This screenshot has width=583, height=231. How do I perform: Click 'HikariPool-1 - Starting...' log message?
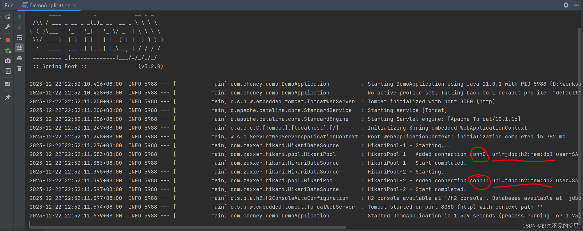[x=409, y=145]
